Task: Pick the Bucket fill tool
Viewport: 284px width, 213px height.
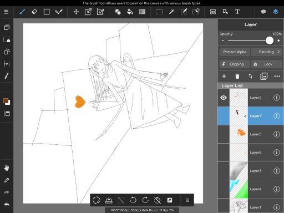Action: point(130,12)
